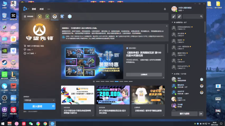Select the StarCraft game icon

click(62, 17)
